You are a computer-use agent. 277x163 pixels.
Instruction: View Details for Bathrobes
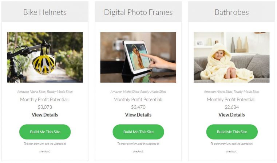(x=232, y=115)
